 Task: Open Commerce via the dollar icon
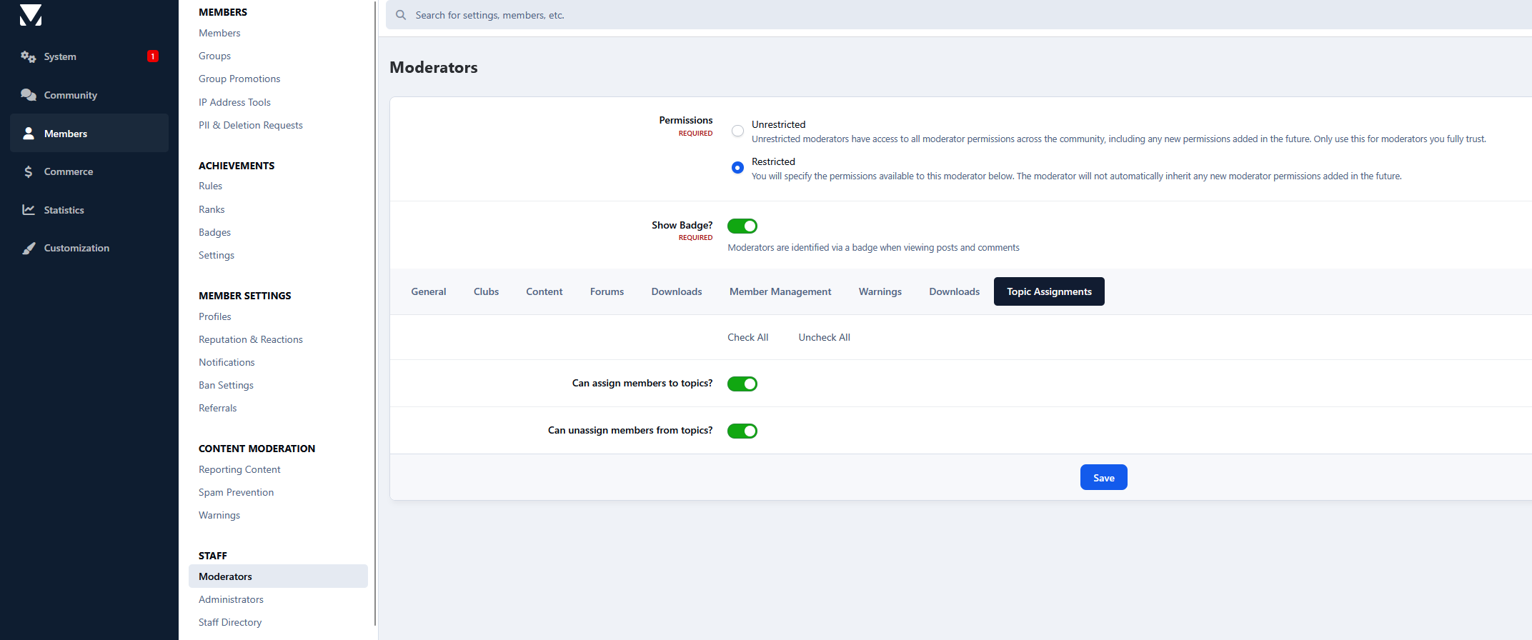(x=29, y=172)
